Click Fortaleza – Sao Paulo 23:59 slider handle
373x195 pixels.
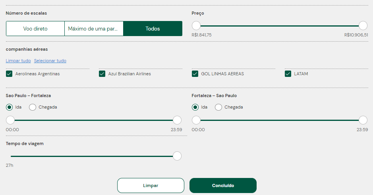point(363,120)
